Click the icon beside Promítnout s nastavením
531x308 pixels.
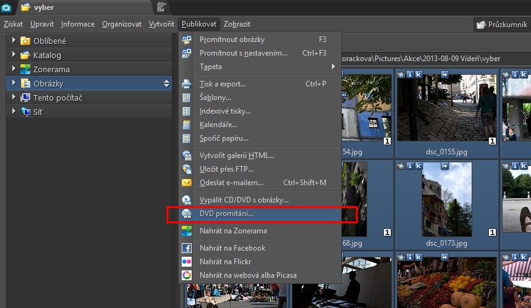point(187,53)
